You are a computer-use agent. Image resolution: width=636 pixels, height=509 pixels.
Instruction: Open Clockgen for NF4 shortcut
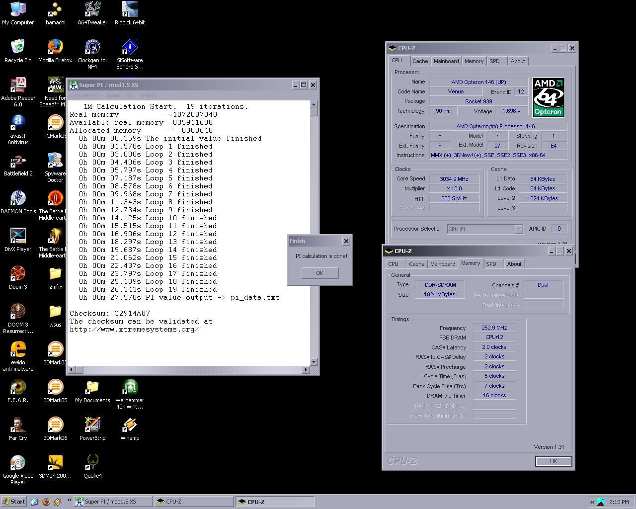(92, 54)
